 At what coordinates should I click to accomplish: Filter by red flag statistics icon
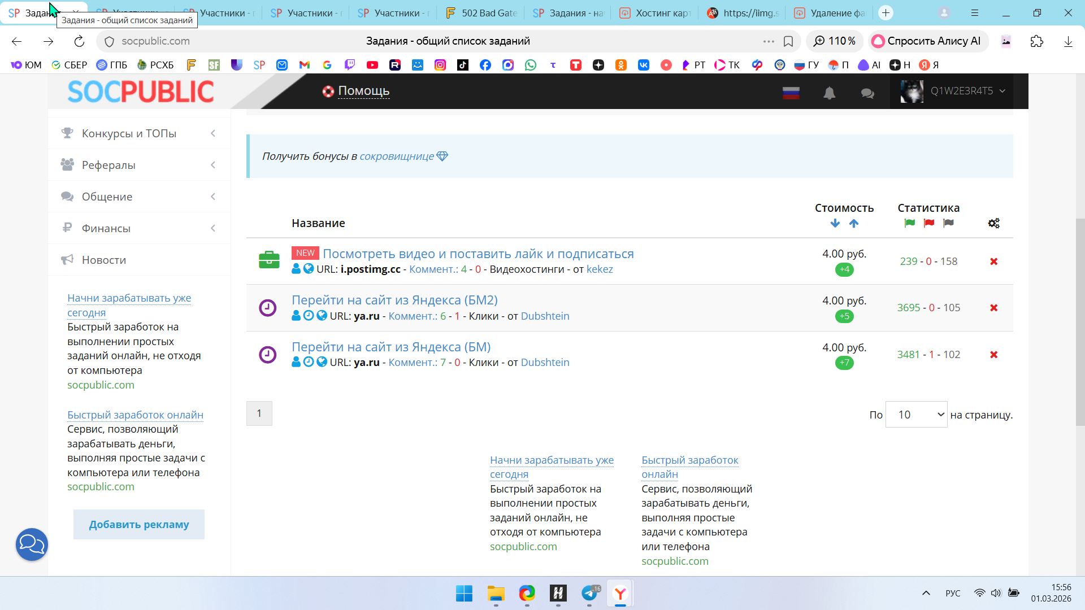point(928,224)
